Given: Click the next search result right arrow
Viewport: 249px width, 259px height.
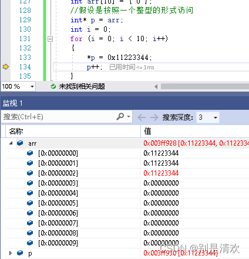Looking at the screenshot, I should coord(154,117).
